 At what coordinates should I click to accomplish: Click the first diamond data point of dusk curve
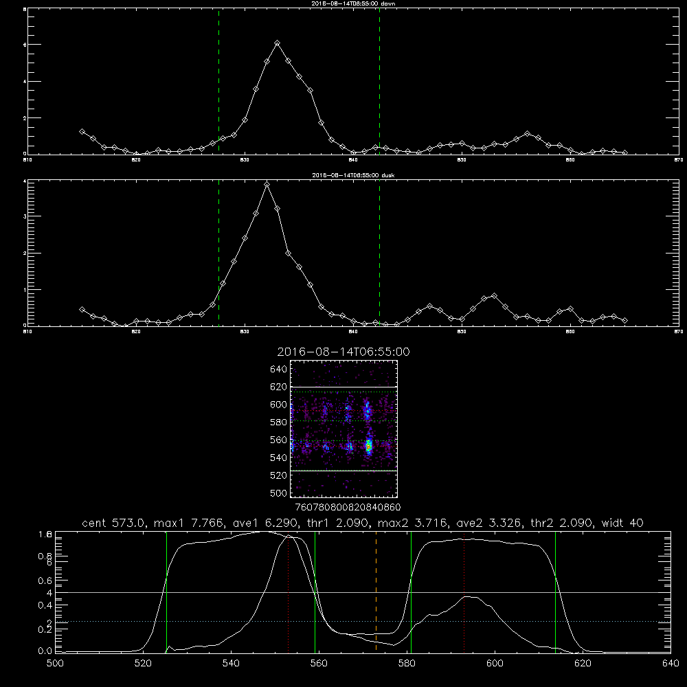pyautogui.click(x=82, y=309)
